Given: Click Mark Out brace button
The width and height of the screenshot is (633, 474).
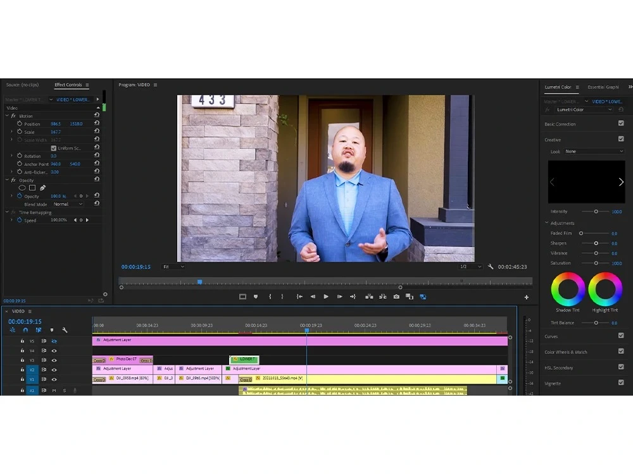Looking at the screenshot, I should [x=282, y=296].
